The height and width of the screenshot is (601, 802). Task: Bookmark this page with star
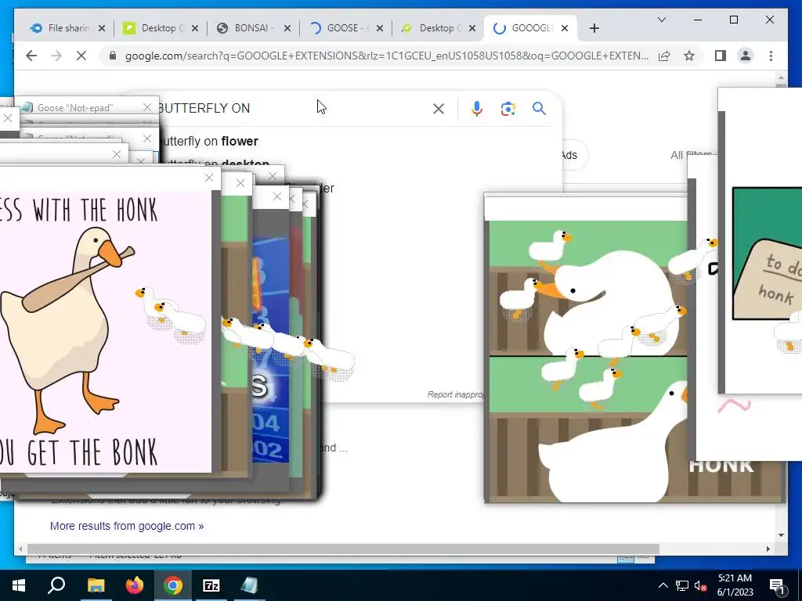click(689, 56)
